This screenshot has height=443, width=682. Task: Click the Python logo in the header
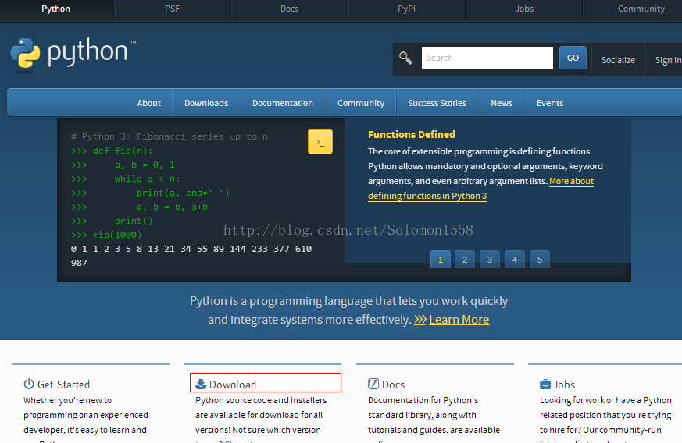pyautogui.click(x=73, y=53)
